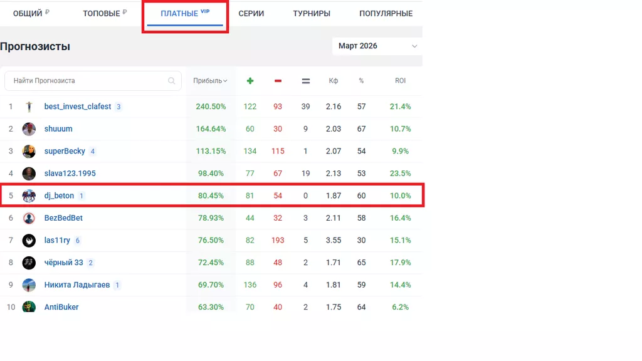The height and width of the screenshot is (361, 642).
Task: Expand the Прибыль sort dropdown
Action: point(210,81)
